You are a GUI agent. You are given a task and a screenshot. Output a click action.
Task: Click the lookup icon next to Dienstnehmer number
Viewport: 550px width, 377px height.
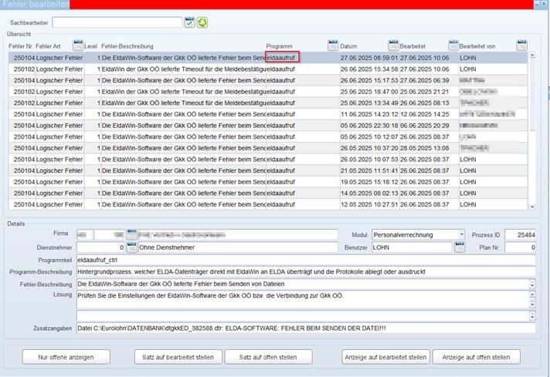click(x=132, y=247)
